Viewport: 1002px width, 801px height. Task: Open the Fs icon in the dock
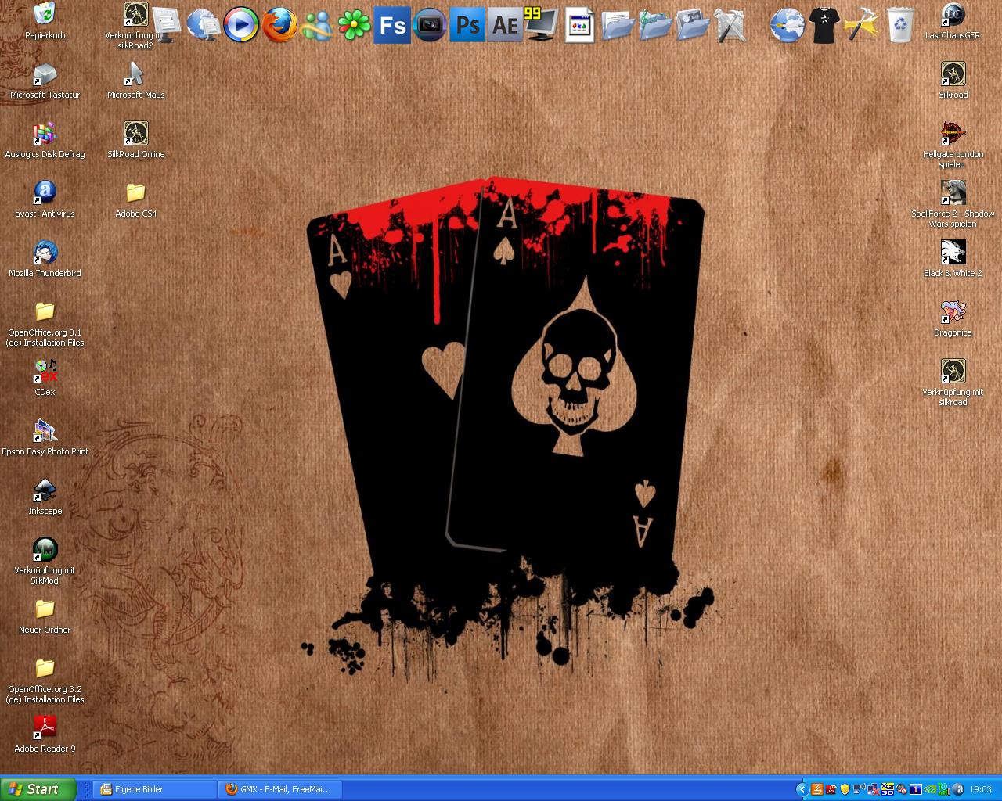[x=392, y=25]
